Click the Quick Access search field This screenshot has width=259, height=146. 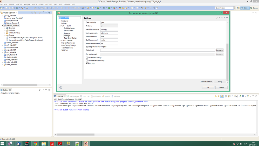click(224, 8)
